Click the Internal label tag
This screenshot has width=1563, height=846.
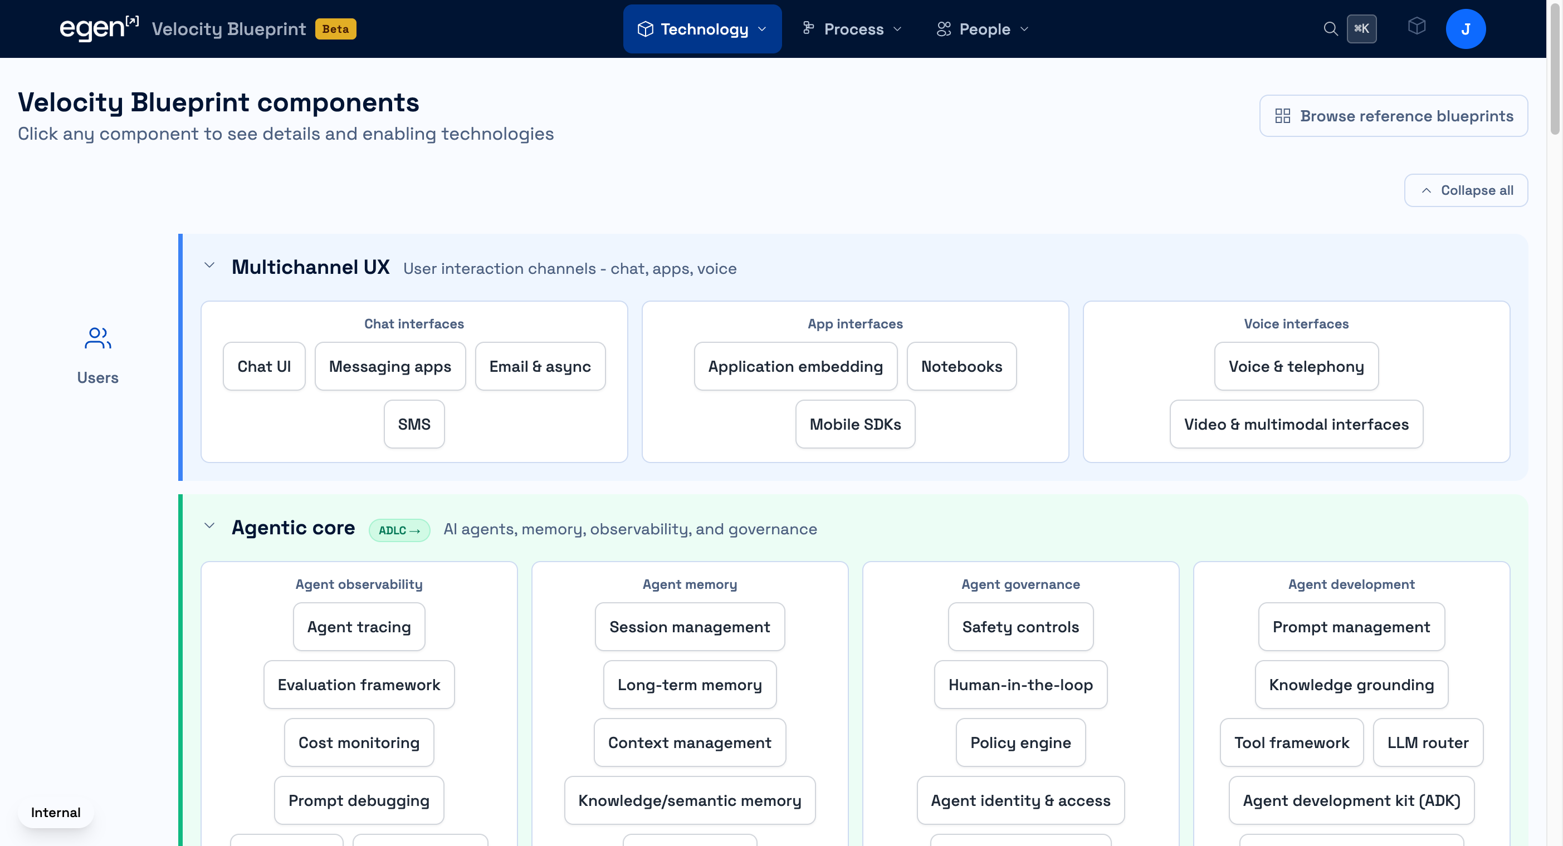pyautogui.click(x=55, y=812)
